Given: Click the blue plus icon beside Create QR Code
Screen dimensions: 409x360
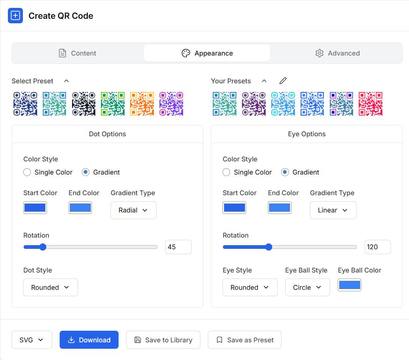Looking at the screenshot, I should [15, 16].
